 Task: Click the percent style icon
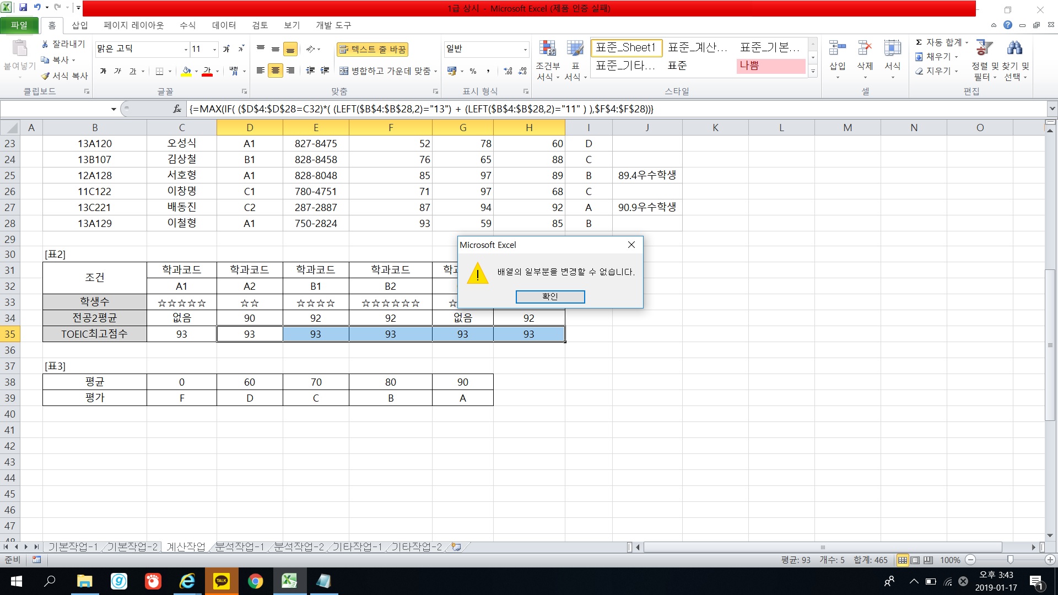473,71
